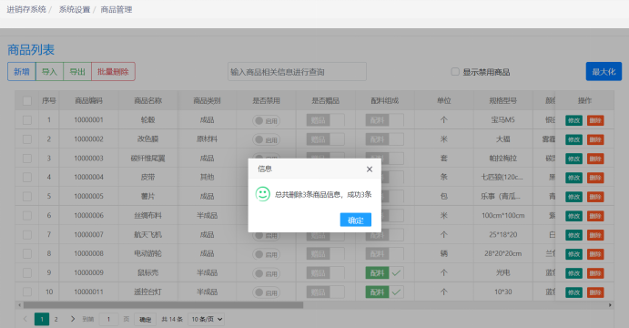Confirm the dialog with 确定 button
629x328 pixels.
[x=355, y=220]
